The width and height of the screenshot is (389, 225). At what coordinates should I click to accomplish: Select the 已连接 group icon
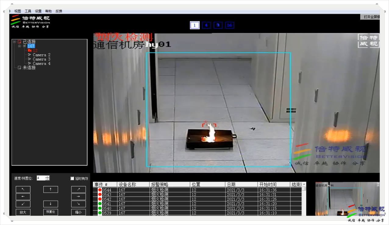[x=20, y=42]
